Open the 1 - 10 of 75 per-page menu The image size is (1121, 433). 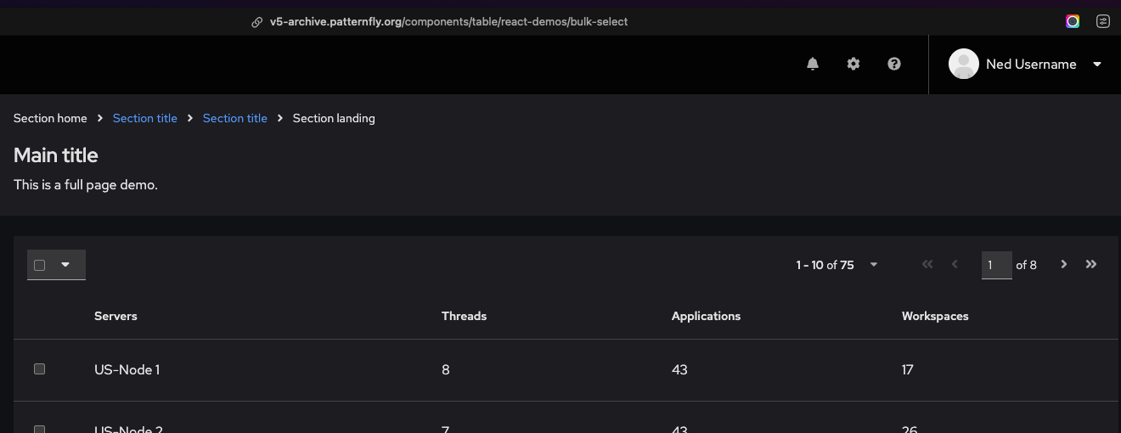coord(837,265)
